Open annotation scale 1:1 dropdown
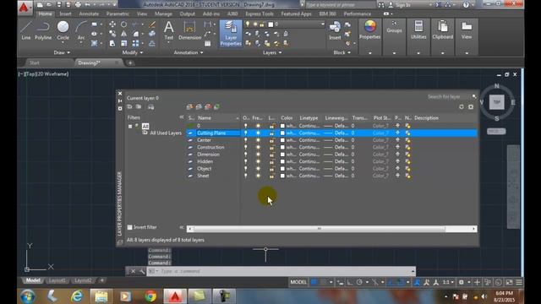This screenshot has width=541, height=304. pyautogui.click(x=448, y=282)
